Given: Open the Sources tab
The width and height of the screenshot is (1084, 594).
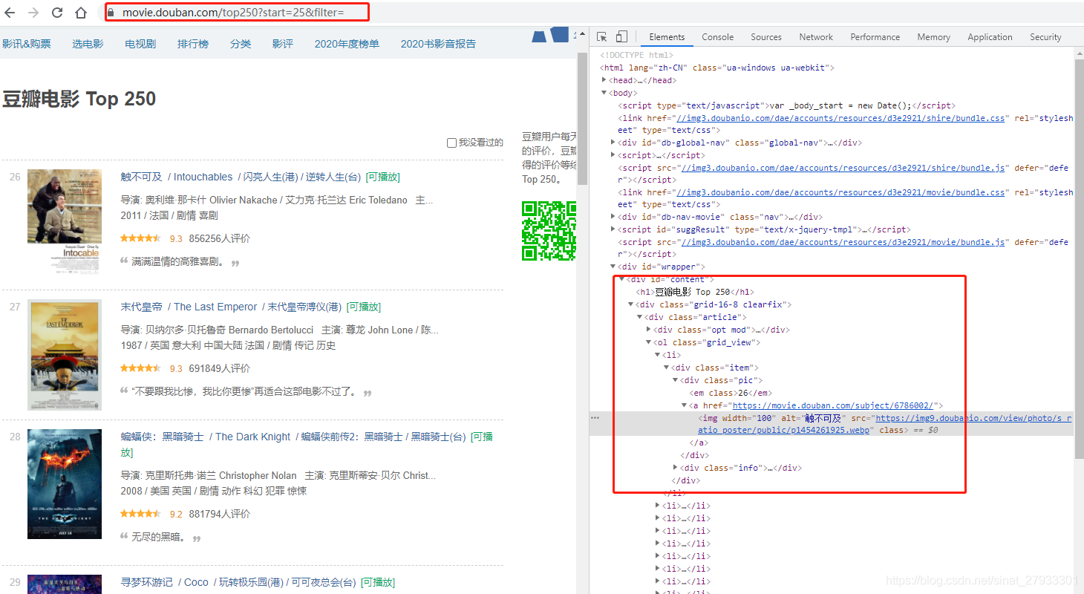Looking at the screenshot, I should 766,37.
